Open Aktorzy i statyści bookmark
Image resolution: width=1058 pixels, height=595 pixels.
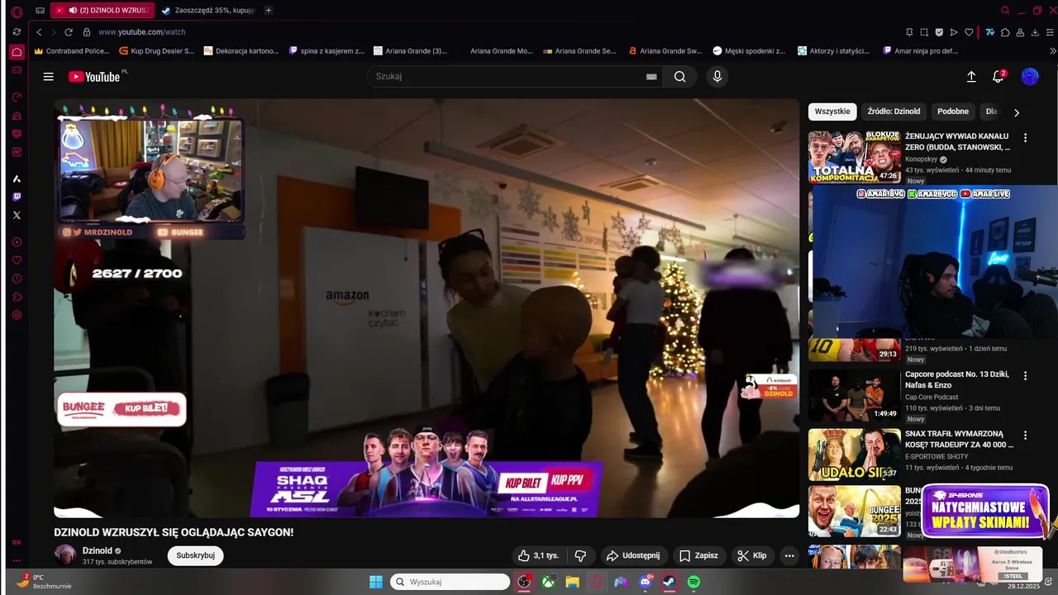834,50
